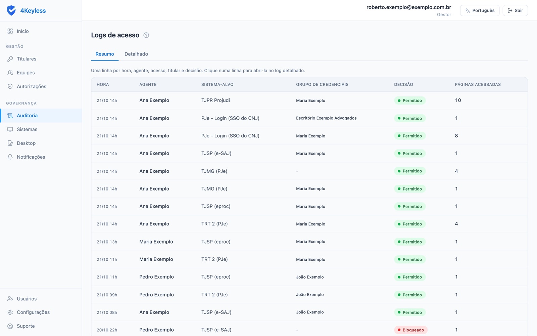The width and height of the screenshot is (537, 336).
Task: Click the Permitido badge for TJPR Projudi
Action: coord(410,100)
